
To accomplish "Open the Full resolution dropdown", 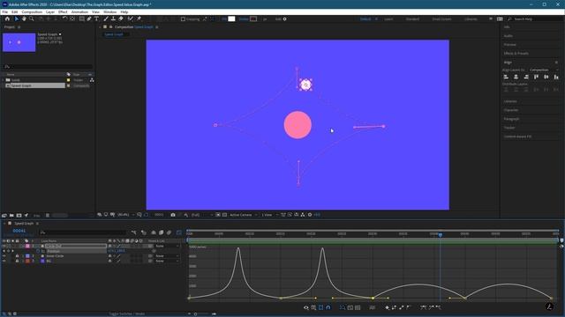I will (x=201, y=215).
